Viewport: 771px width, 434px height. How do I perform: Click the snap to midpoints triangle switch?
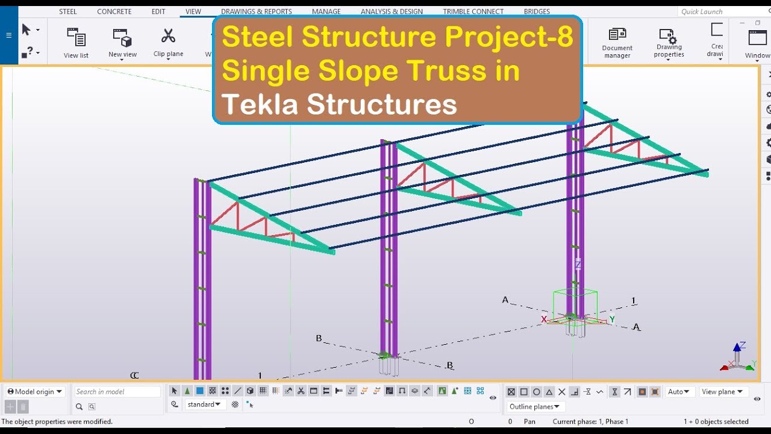pos(549,392)
